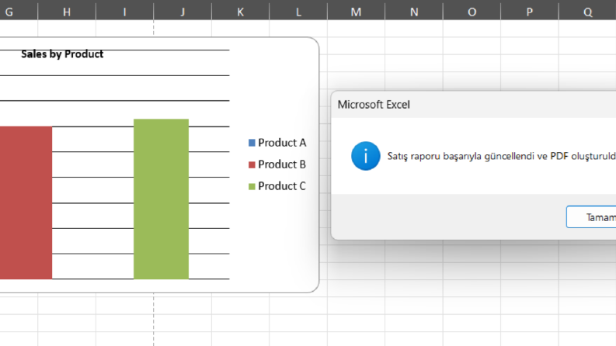This screenshot has height=346, width=616.
Task: Click the Tamam button in the dialog
Action: click(591, 216)
